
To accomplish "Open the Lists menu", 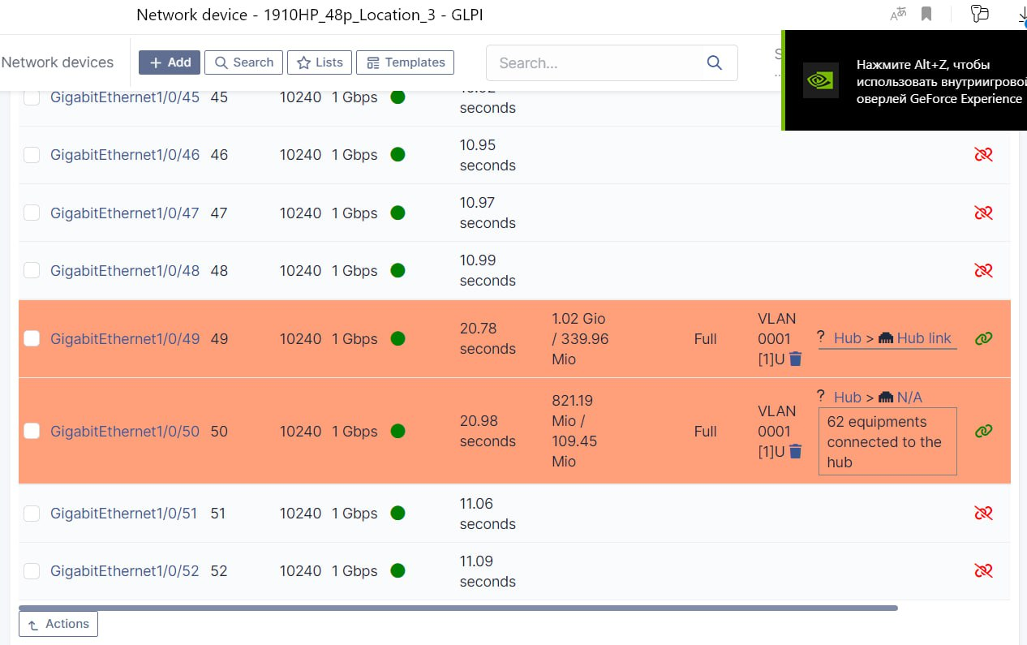I will [x=319, y=62].
